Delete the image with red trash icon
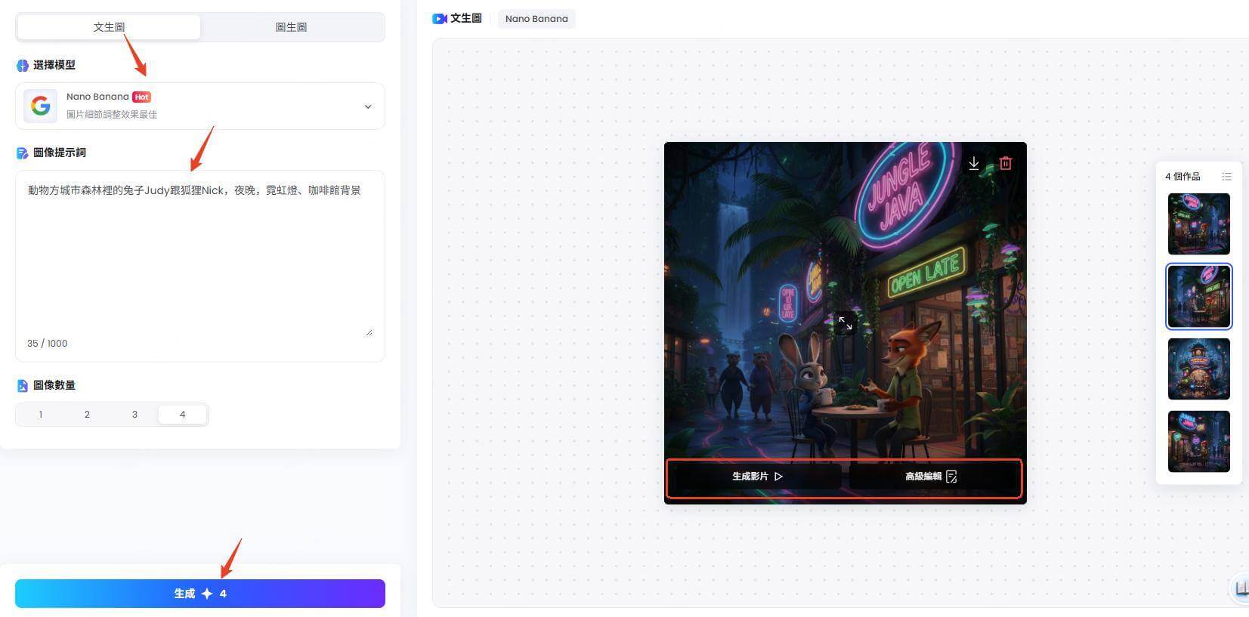Viewport: 1249px width, 617px height. pyautogui.click(x=1006, y=163)
